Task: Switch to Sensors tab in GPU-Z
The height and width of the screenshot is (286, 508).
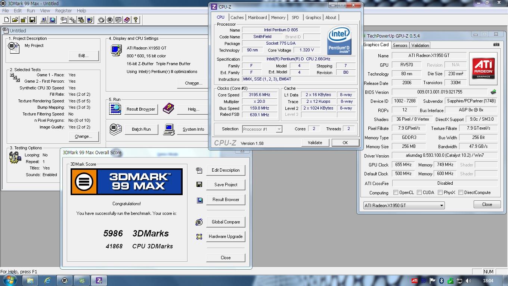Action: point(400,45)
